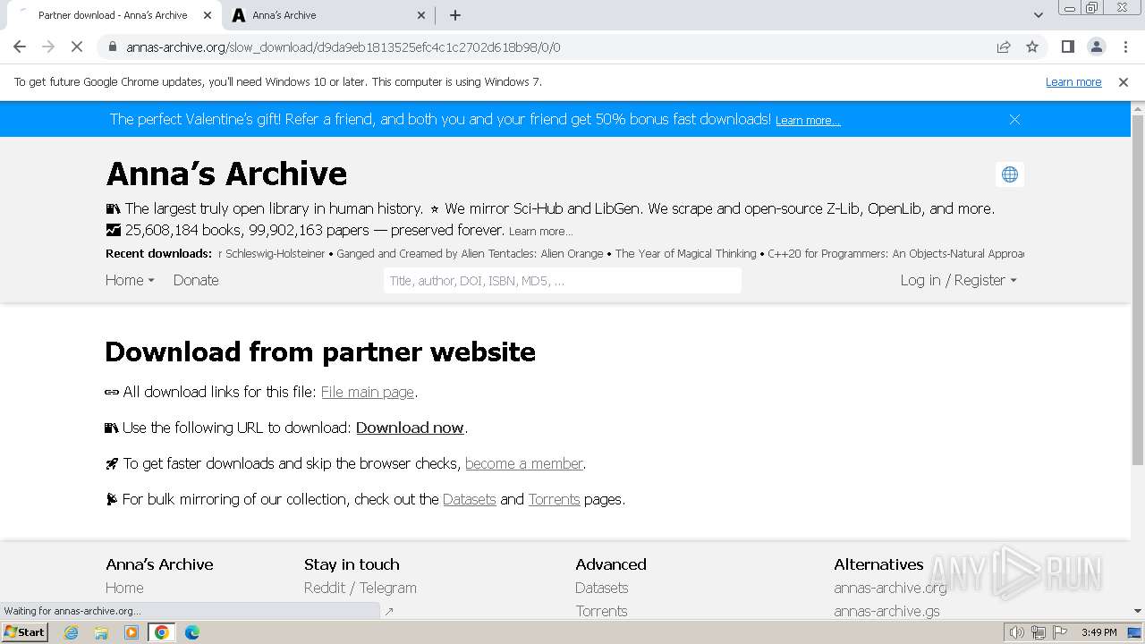
Task: Switch to the Anna's Archive tab
Action: (328, 15)
